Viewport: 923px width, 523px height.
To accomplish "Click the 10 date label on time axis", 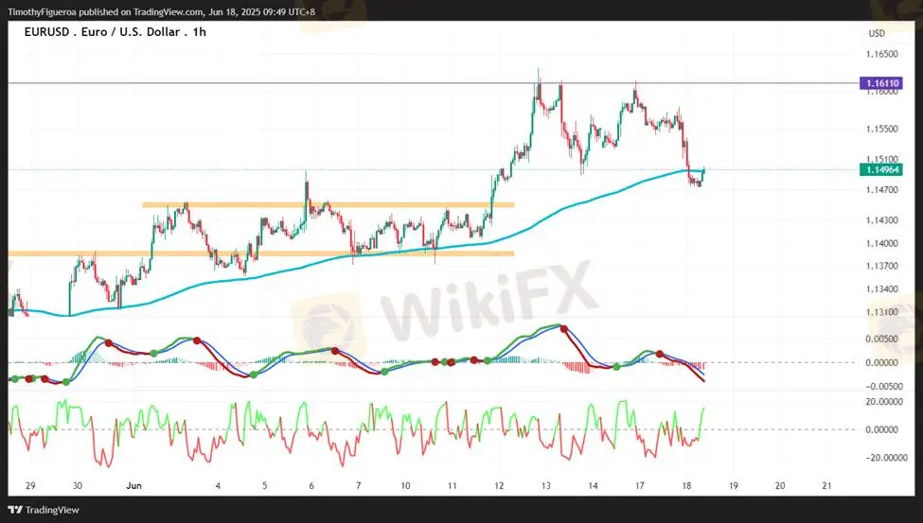I will (405, 486).
